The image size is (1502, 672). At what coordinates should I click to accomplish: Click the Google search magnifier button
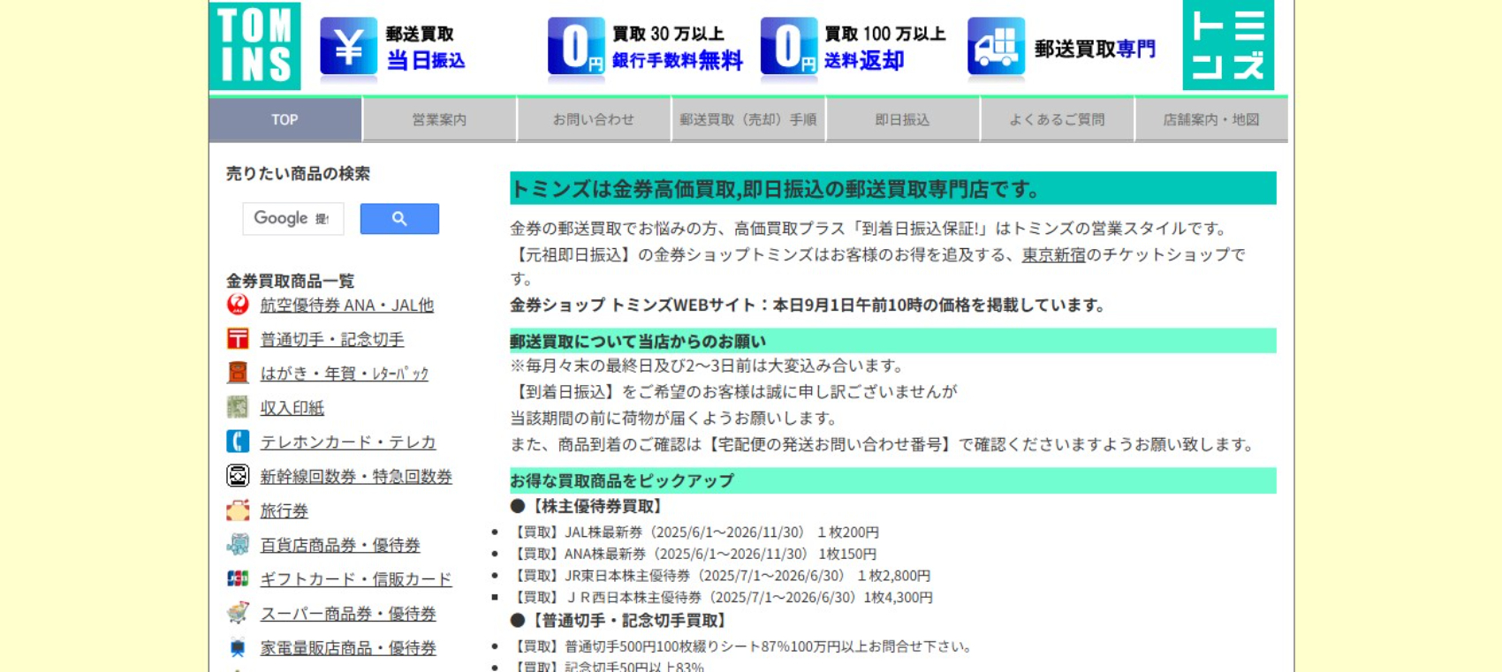399,219
